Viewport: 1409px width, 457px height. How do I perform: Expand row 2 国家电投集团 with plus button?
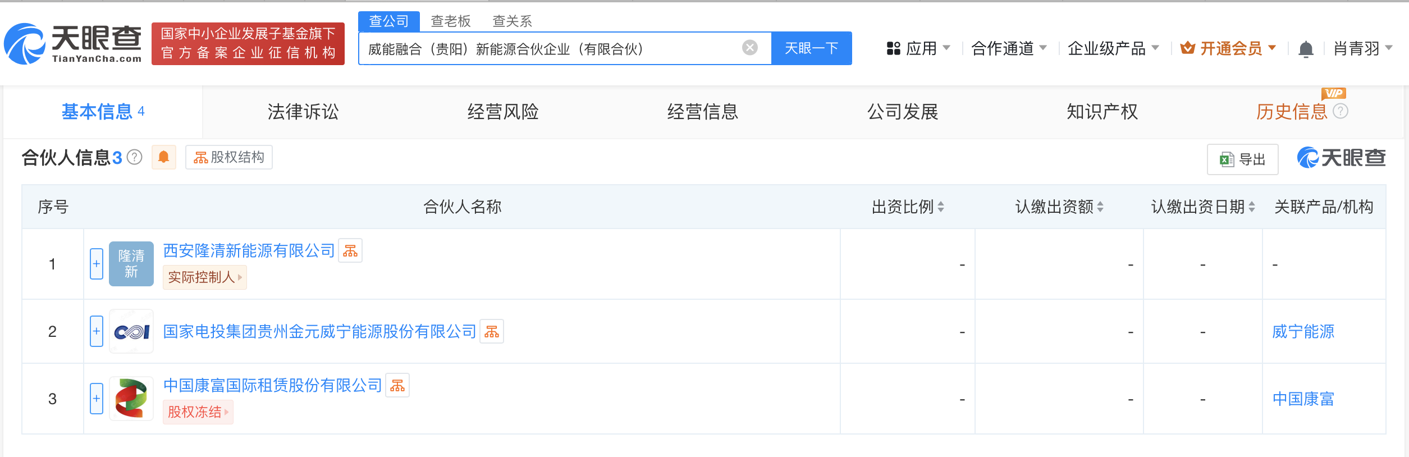[97, 331]
